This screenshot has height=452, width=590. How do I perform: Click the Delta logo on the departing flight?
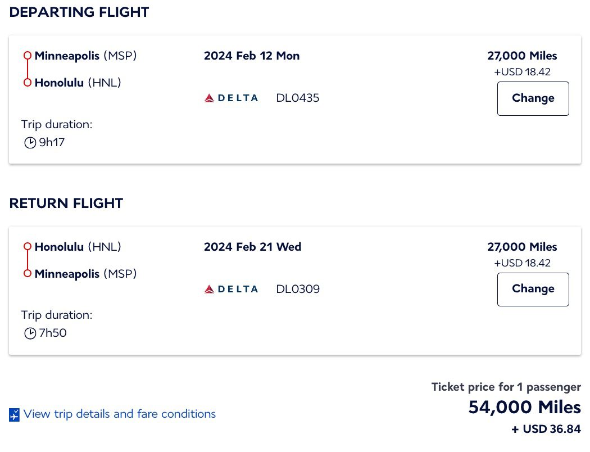coord(231,97)
